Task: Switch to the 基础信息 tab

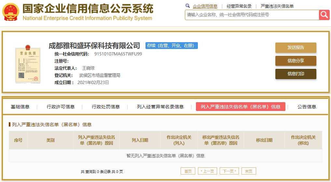Action: coord(20,107)
